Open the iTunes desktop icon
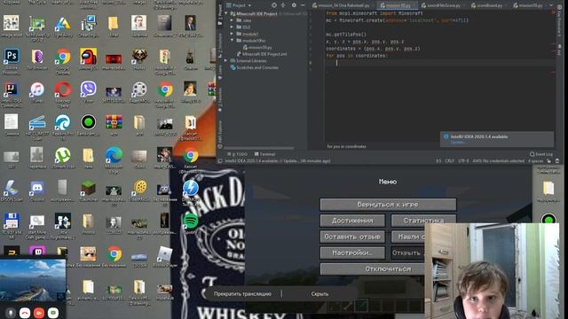The image size is (568, 319). [37, 89]
